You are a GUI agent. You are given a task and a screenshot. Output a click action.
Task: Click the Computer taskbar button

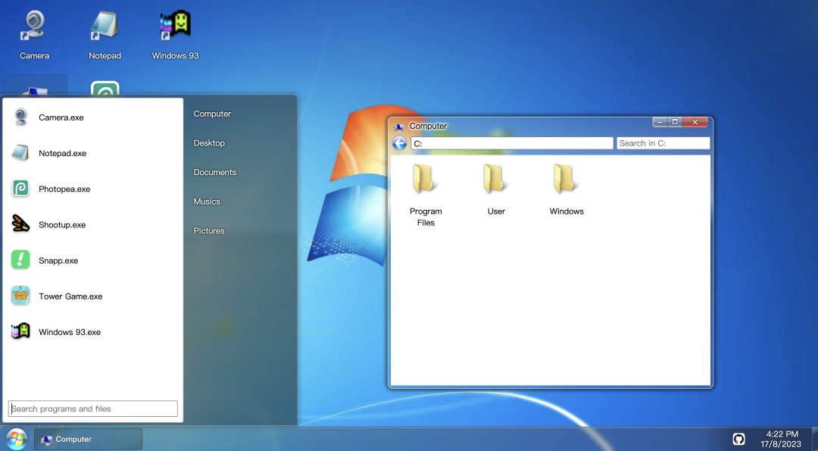coord(88,439)
